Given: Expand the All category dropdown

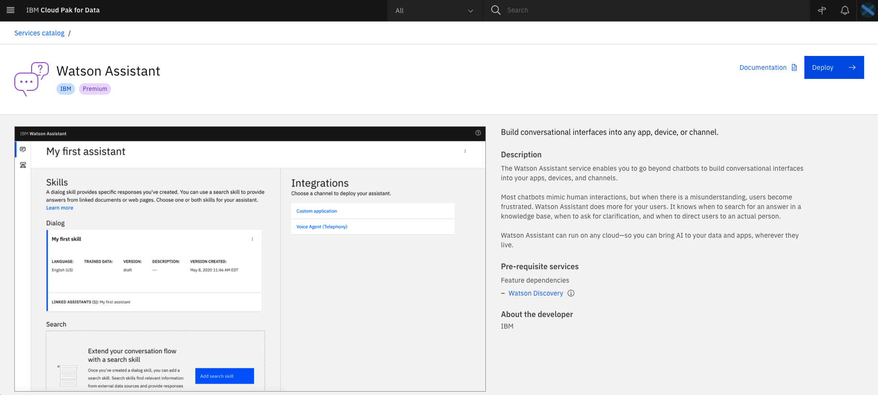Looking at the screenshot, I should pyautogui.click(x=434, y=11).
